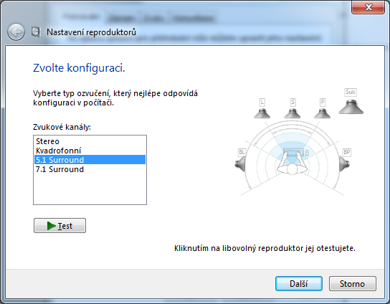Select Stereo in the audio channels list
Screen dimensions: 390x304
[90, 141]
